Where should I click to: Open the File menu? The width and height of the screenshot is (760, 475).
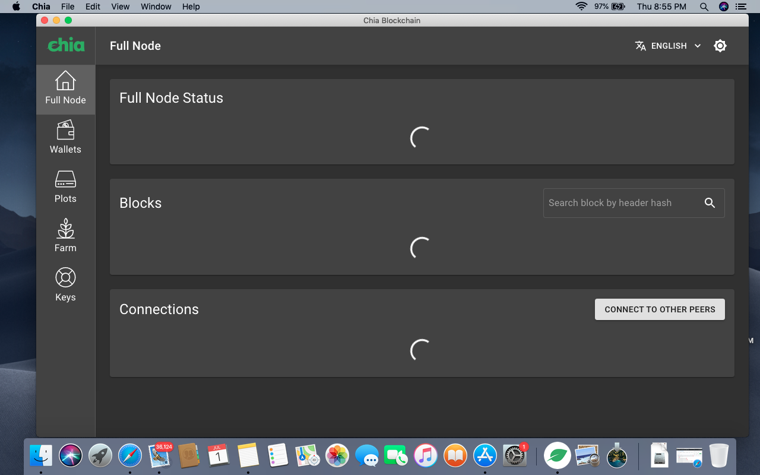(x=68, y=7)
